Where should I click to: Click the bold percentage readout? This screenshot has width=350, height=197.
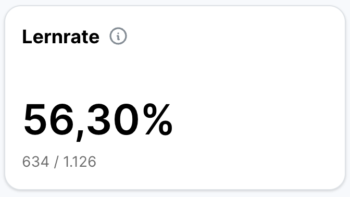point(98,120)
